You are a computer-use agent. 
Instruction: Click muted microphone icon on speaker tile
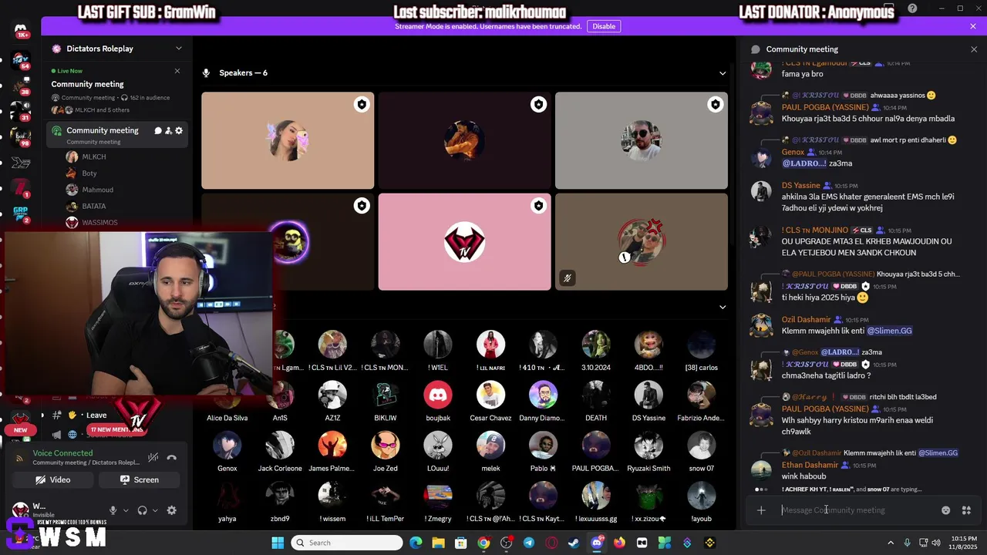[568, 278]
